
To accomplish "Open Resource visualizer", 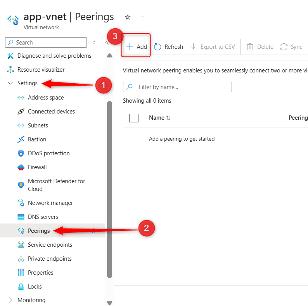I will point(41,70).
